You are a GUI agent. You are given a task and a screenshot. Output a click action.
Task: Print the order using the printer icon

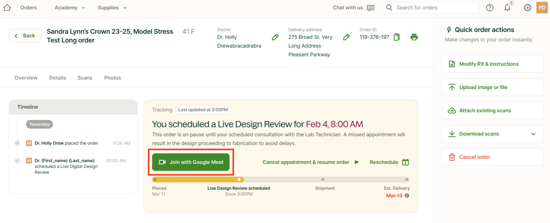click(414, 37)
